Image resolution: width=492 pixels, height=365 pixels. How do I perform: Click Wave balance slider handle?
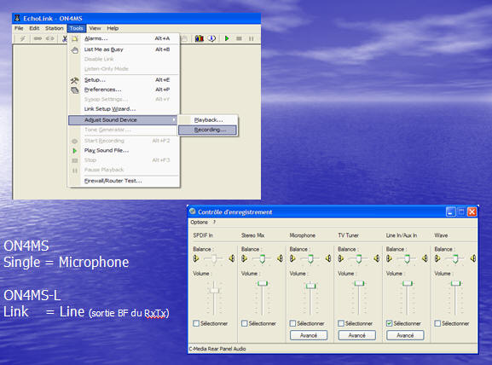pyautogui.click(x=455, y=259)
